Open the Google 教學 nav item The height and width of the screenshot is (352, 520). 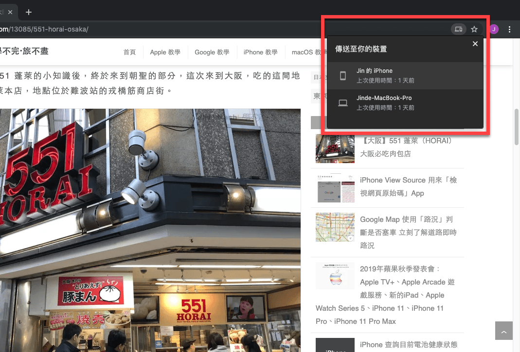tap(212, 52)
